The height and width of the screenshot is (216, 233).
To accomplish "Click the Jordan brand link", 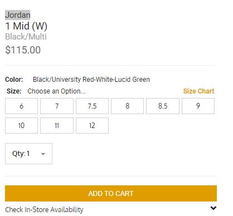I will (x=17, y=15).
